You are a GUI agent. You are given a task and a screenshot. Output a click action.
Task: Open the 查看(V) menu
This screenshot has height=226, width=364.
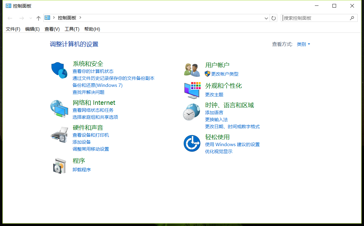click(52, 29)
